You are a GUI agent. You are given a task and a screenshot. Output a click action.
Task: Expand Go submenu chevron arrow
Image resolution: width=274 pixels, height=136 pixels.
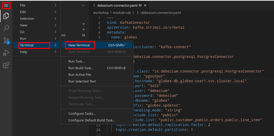55,32
